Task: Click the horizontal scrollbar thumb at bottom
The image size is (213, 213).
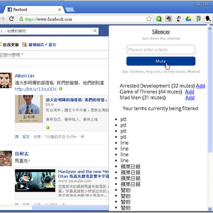Action: tap(70, 207)
